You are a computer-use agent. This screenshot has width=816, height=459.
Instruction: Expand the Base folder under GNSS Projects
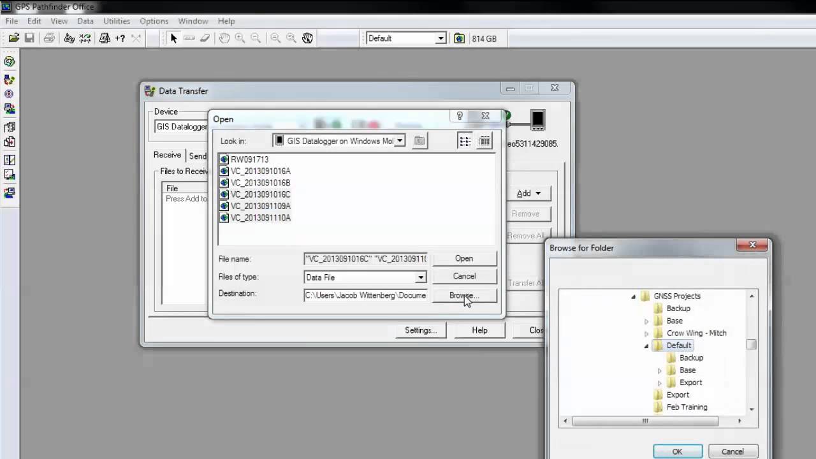[x=646, y=321]
